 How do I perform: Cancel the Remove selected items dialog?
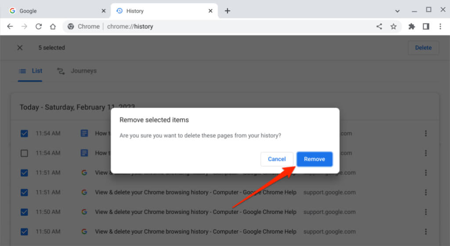(x=277, y=159)
